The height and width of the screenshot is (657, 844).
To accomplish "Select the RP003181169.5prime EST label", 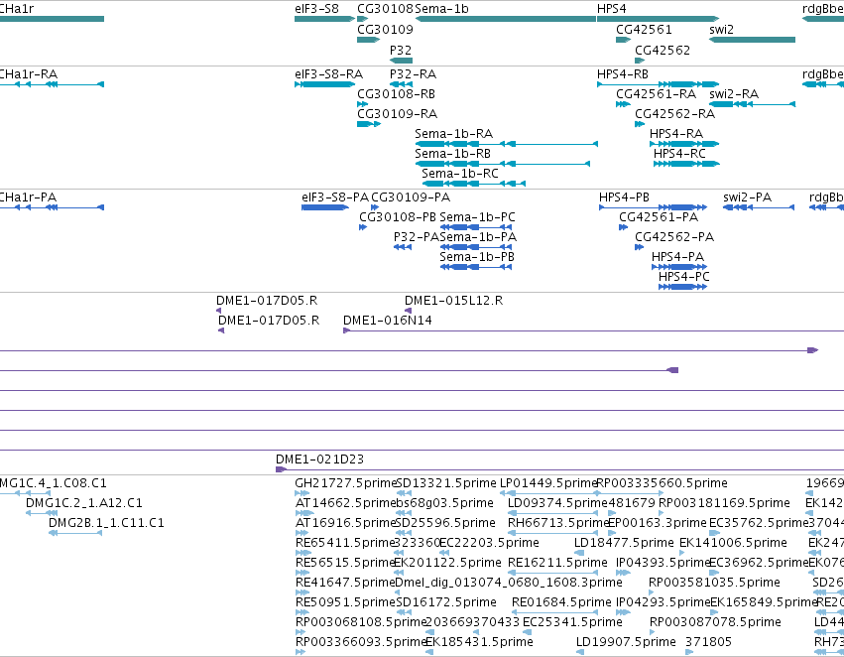I will coord(725,503).
